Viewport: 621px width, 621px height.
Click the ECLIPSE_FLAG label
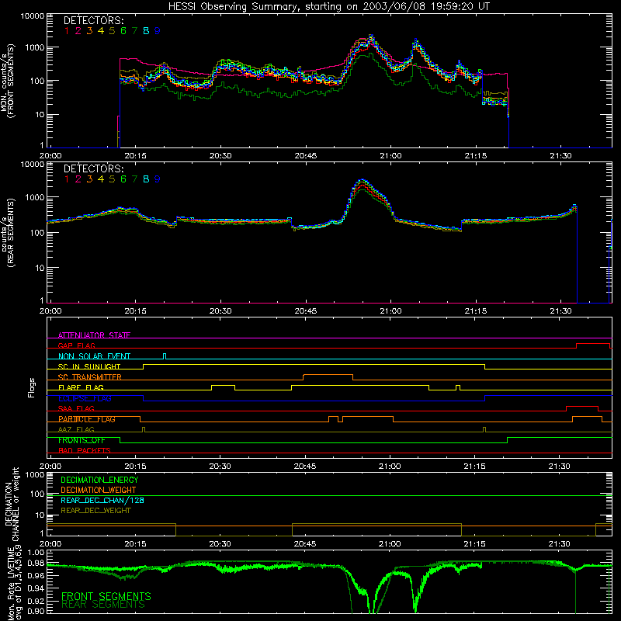point(85,398)
